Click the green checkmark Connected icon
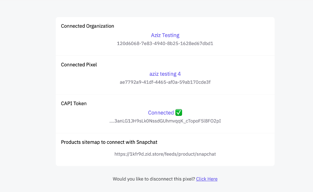The image size is (313, 192). tap(179, 112)
